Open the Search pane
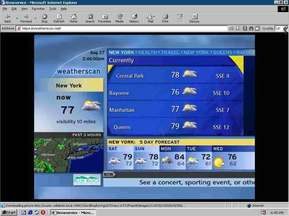 pyautogui.click(x=90, y=18)
